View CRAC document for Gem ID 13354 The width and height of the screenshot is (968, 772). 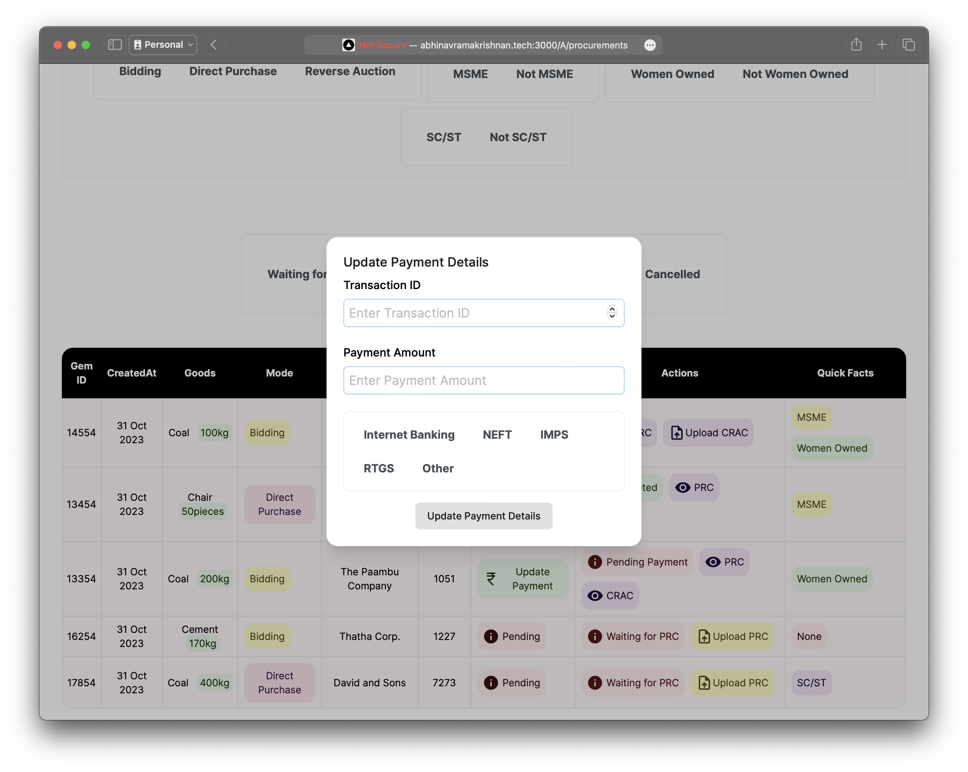[610, 595]
